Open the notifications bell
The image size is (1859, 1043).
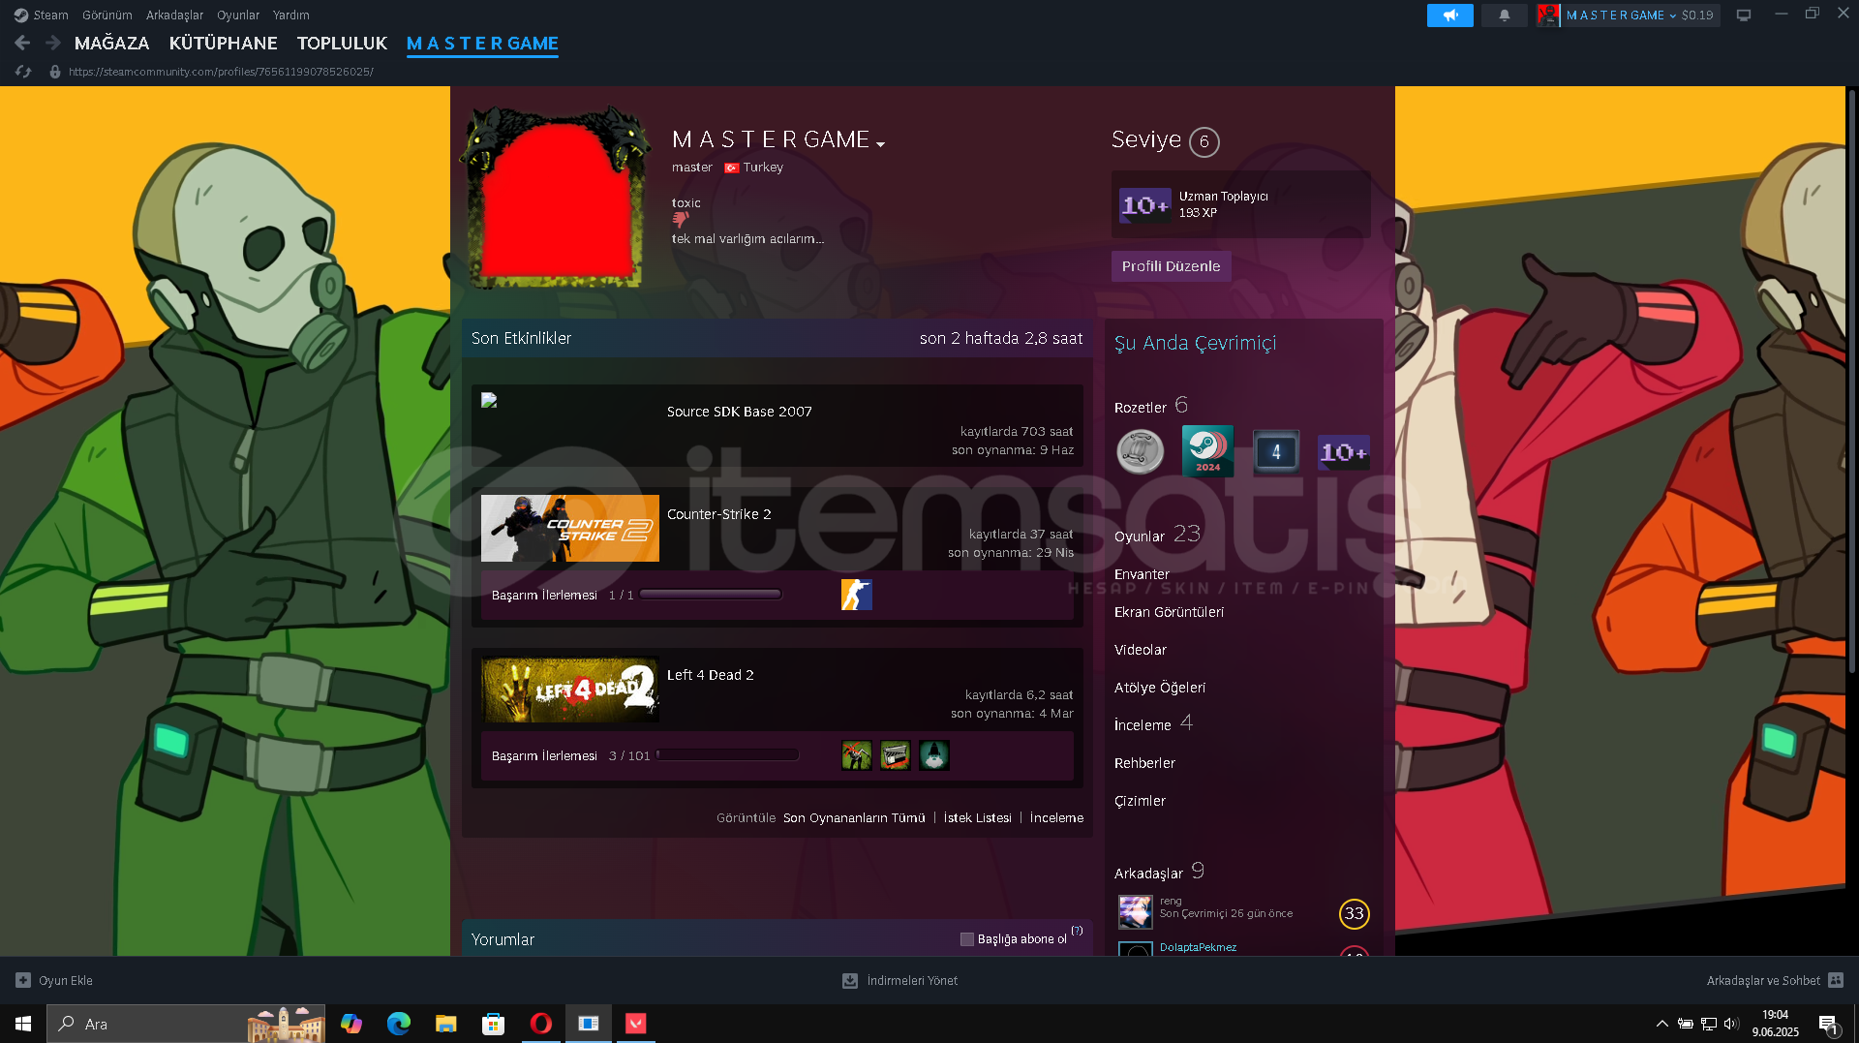pyautogui.click(x=1504, y=15)
